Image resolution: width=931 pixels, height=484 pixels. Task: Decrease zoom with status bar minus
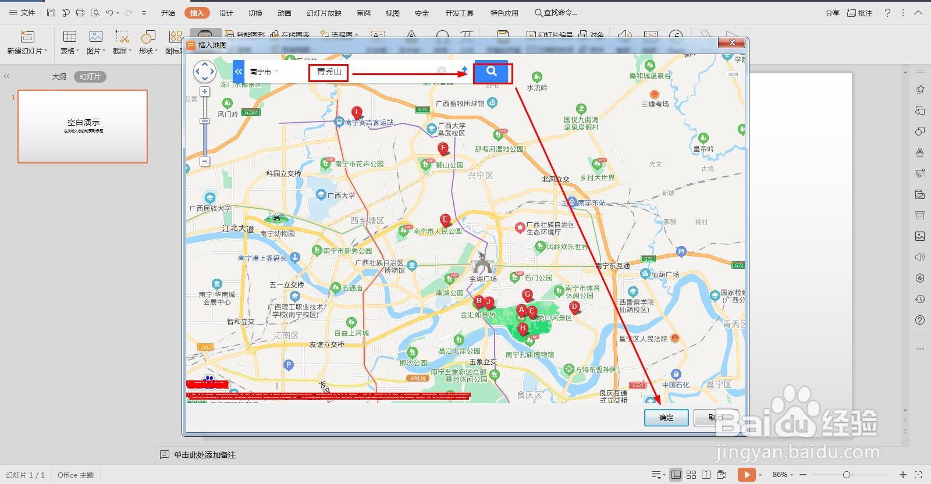pyautogui.click(x=803, y=475)
